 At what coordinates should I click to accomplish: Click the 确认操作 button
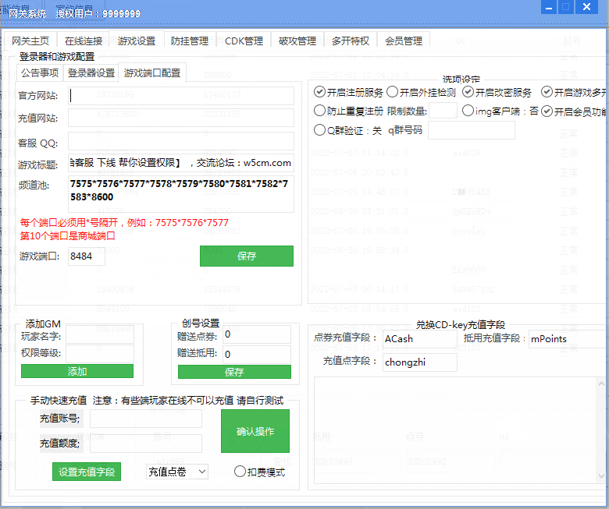click(x=255, y=431)
